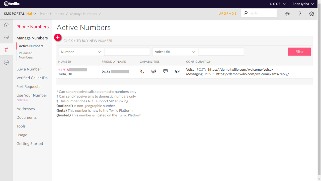Open the home dashboard icon in sidebar
The image size is (321, 181).
tap(6, 25)
